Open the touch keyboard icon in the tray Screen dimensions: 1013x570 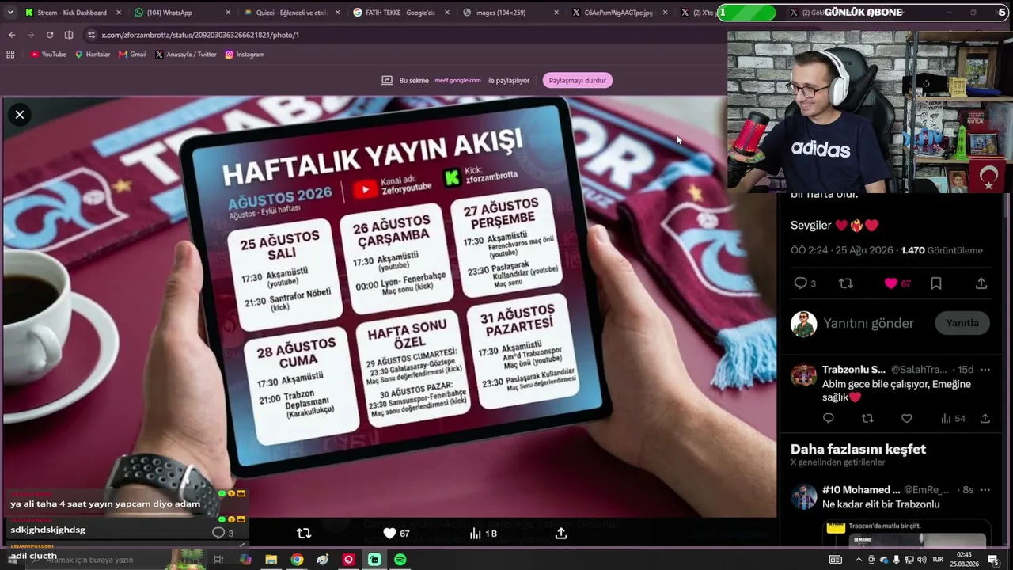tap(836, 560)
